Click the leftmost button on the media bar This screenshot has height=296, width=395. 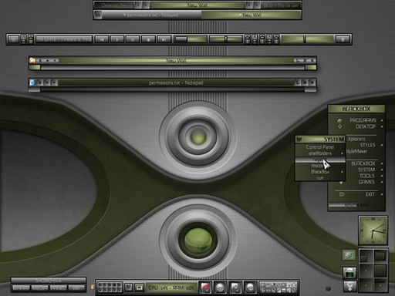(13, 39)
